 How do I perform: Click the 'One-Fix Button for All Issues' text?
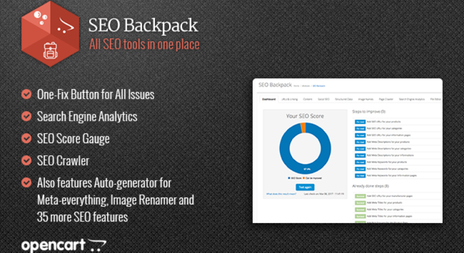coord(96,94)
